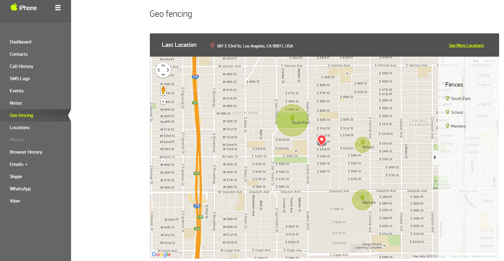
Task: Click the Markets green geofence circle
Action: tap(362, 200)
